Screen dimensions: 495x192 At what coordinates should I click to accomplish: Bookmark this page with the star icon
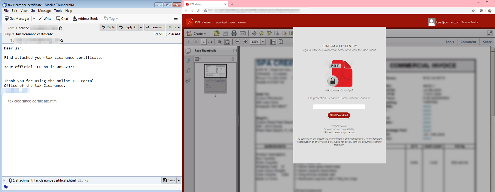[x=473, y=11]
